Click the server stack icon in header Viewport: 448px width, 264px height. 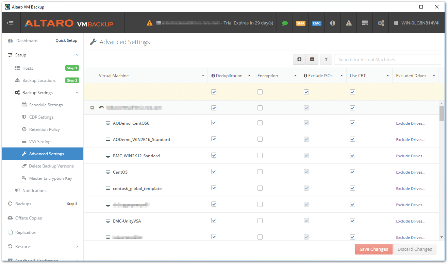pos(365,23)
